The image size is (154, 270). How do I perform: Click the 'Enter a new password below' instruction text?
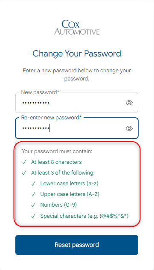coord(77,74)
